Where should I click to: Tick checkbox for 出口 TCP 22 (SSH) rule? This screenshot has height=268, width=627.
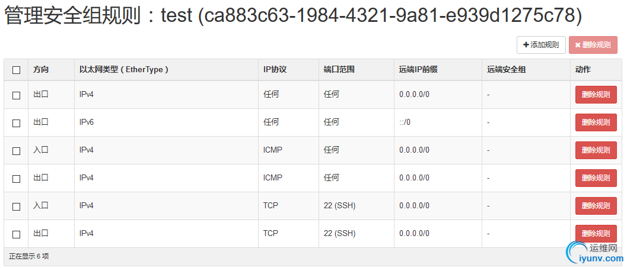click(17, 234)
